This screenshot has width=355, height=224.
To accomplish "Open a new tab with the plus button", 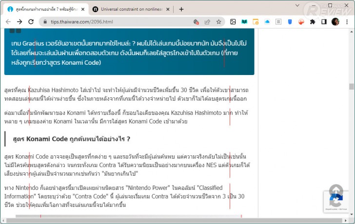I will click(181, 9).
